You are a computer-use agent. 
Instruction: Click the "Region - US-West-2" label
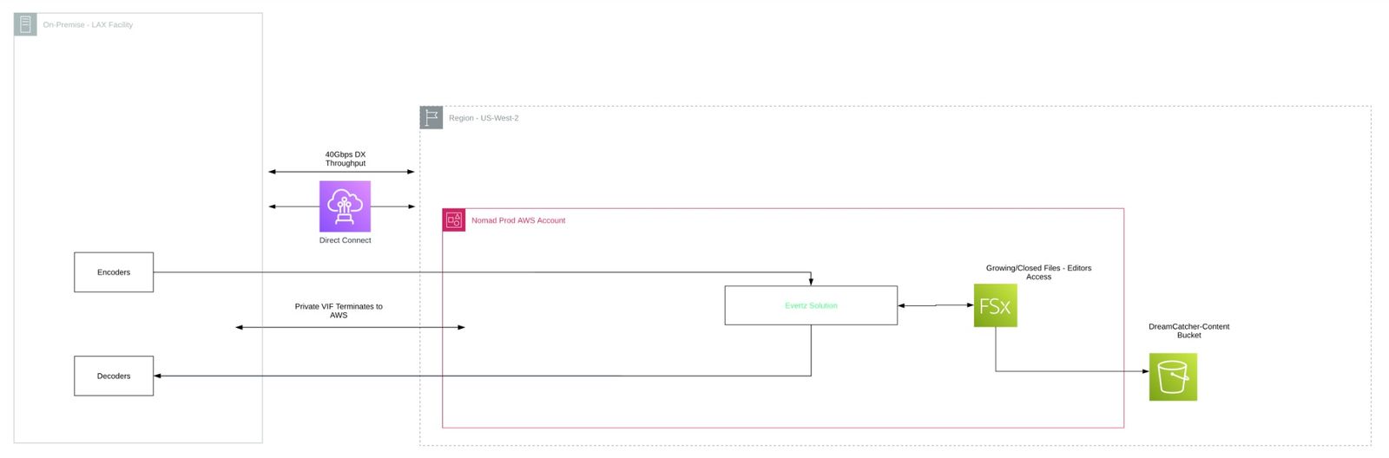pos(484,118)
